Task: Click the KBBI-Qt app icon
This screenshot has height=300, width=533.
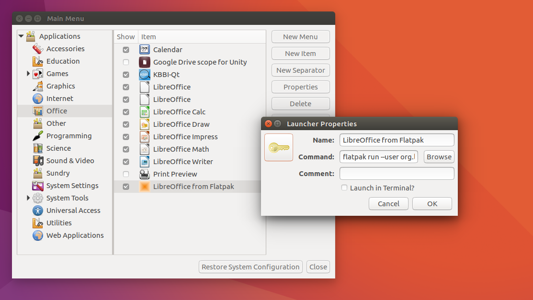Action: [x=145, y=75]
